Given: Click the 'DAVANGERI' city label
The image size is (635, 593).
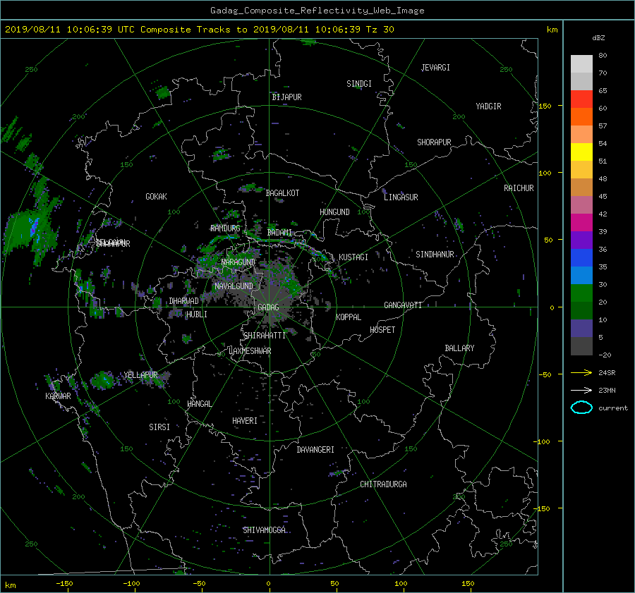Looking at the screenshot, I should (315, 450).
